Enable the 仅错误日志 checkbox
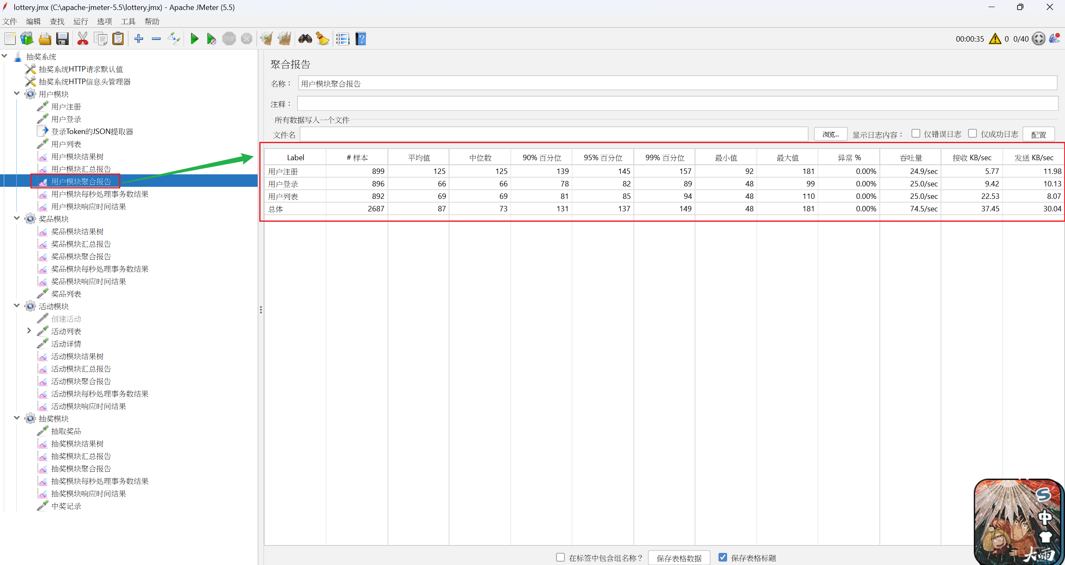This screenshot has height=565, width=1065. tap(916, 134)
